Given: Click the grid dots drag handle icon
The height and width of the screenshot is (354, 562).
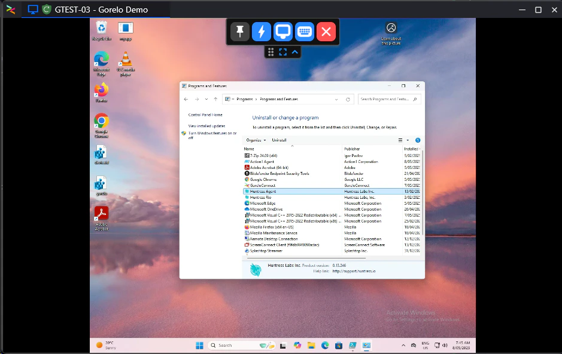Looking at the screenshot, I should (x=271, y=52).
